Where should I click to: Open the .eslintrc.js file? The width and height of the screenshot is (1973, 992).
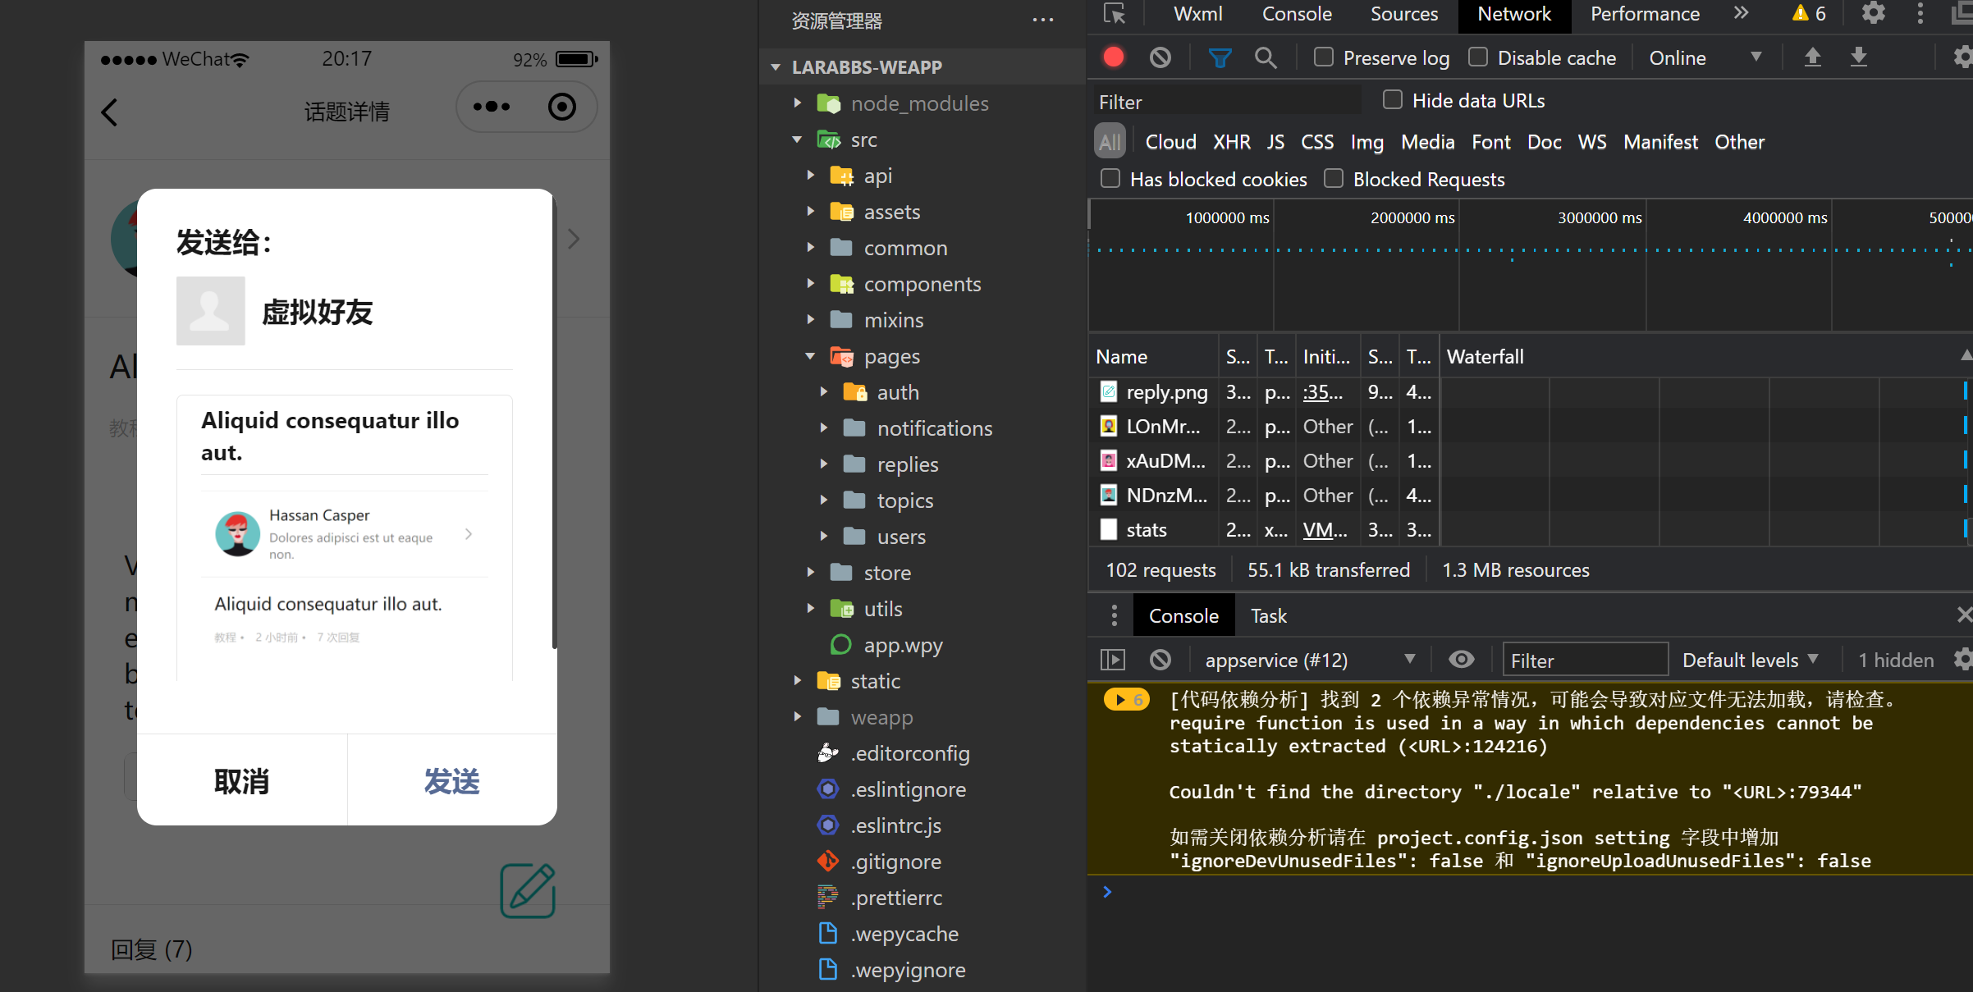[x=895, y=825]
